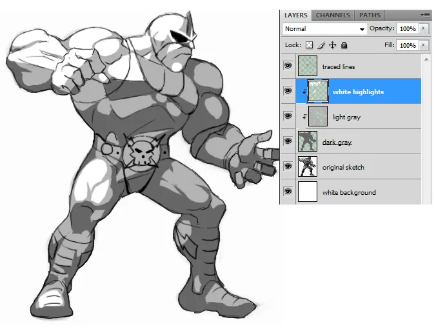Click clipping mask arrow on light gray layer
Viewport: 436px width, 329px height.
click(x=304, y=117)
